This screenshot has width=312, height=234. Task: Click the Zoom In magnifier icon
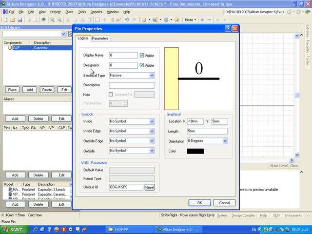pos(52,19)
